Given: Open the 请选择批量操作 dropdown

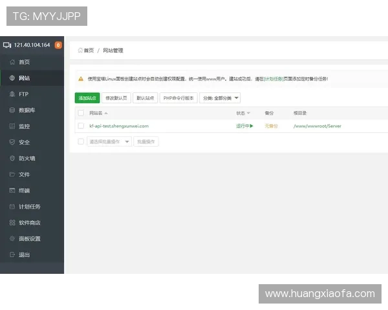Looking at the screenshot, I should [x=109, y=141].
